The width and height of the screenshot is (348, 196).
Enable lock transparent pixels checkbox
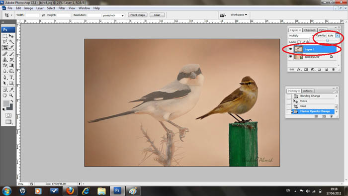299,42
